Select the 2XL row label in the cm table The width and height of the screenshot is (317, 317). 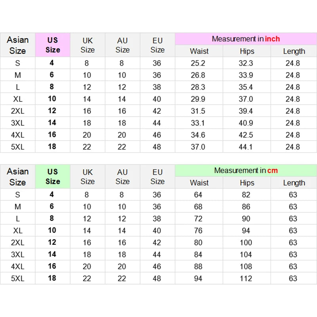pyautogui.click(x=17, y=243)
